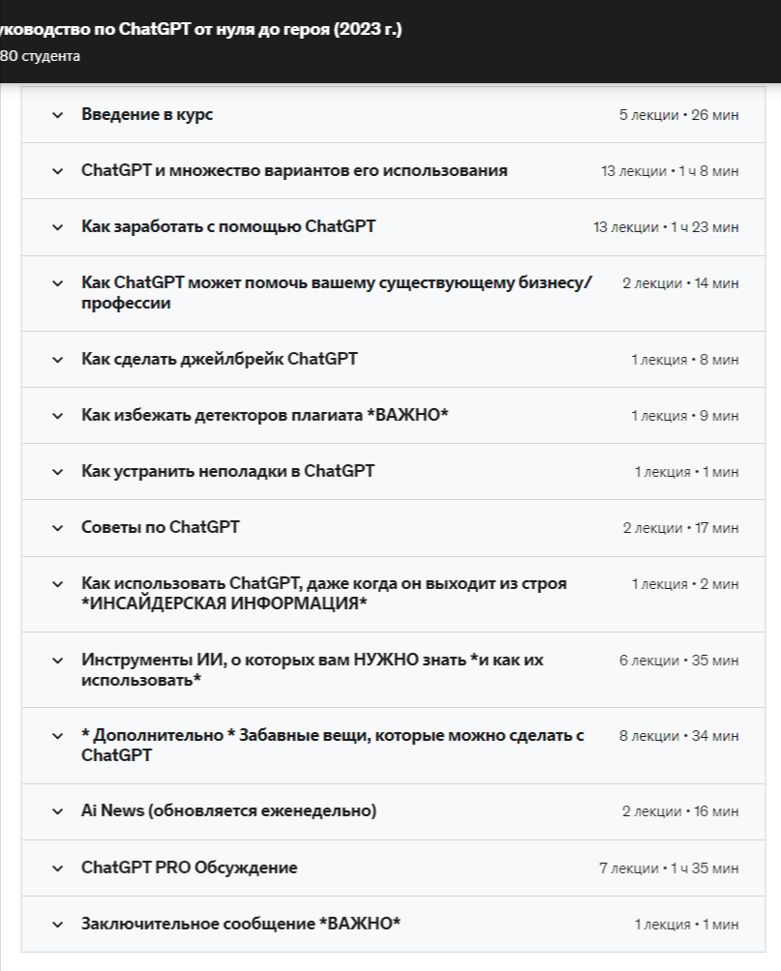Click «7 лекции • 1 ч 35 мин» duration text

coord(668,868)
